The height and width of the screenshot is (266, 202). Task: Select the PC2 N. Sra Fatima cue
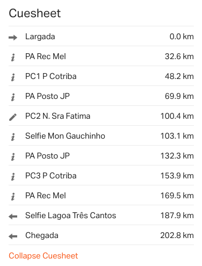tap(101, 116)
